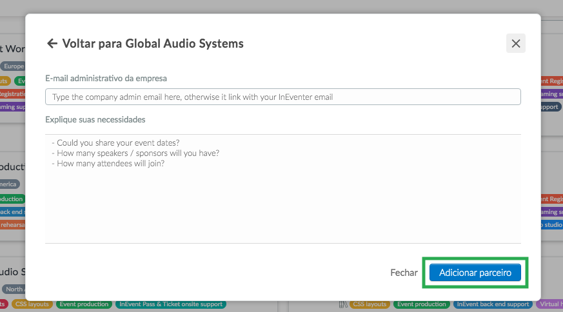Click the Adicionar parceiro button

click(x=475, y=273)
